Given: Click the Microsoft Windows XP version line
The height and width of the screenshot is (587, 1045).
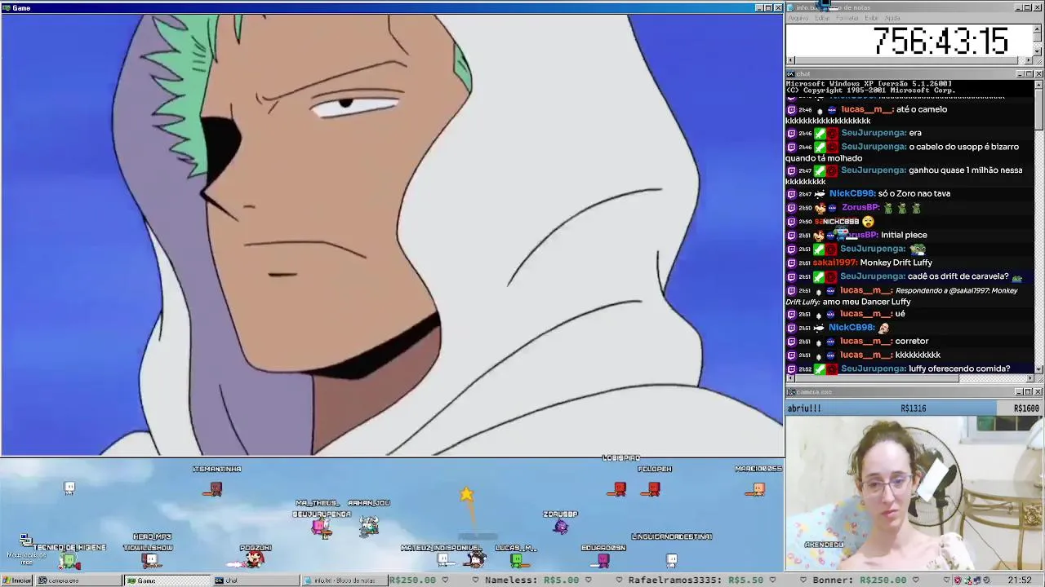Looking at the screenshot, I should [x=869, y=83].
